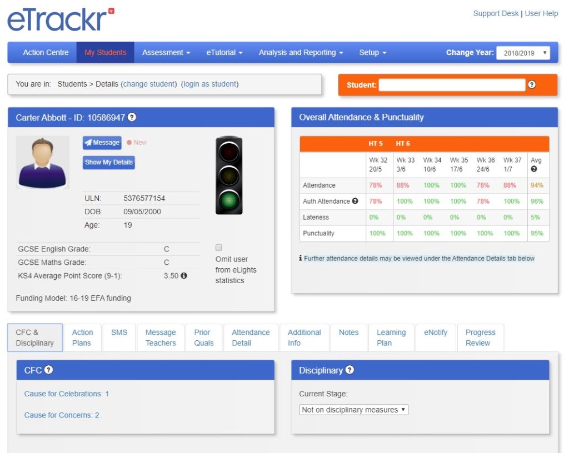Click help icon beside Student search field
Screen dimensions: 569x453
coord(532,85)
